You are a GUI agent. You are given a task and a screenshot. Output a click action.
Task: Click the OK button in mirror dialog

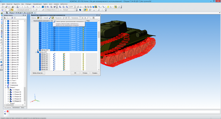75,73
